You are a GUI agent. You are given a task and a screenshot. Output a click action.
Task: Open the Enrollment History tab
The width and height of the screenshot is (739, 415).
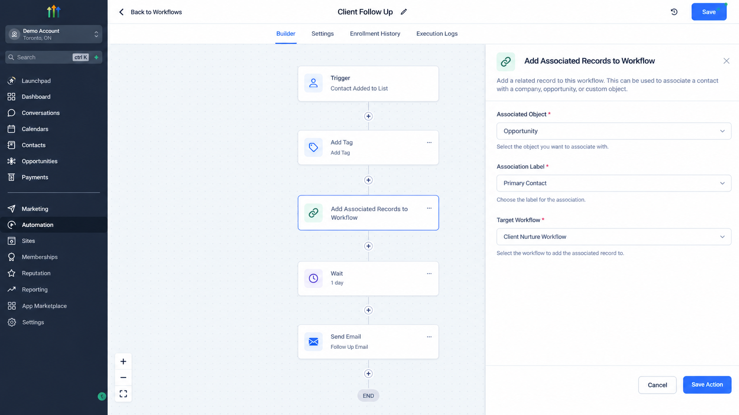tap(375, 34)
